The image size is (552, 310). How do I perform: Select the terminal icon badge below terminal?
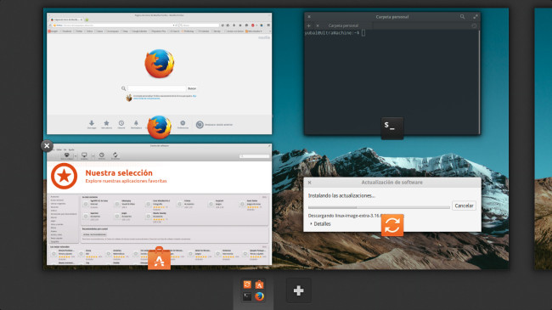[x=392, y=128]
